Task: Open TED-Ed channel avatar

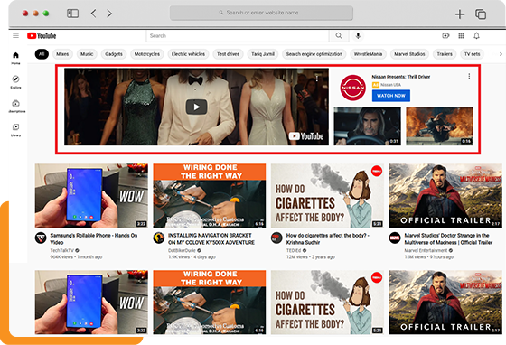Action: pyautogui.click(x=276, y=238)
